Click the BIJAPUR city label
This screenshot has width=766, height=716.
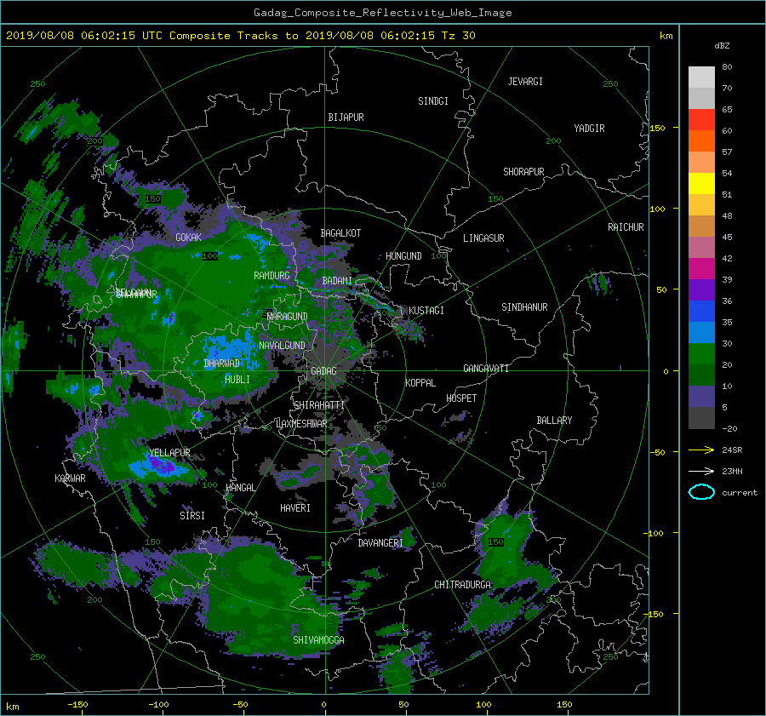(346, 117)
